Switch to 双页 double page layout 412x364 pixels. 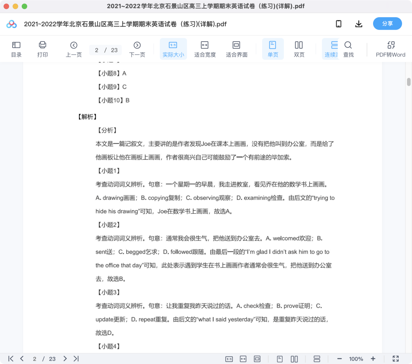click(299, 49)
